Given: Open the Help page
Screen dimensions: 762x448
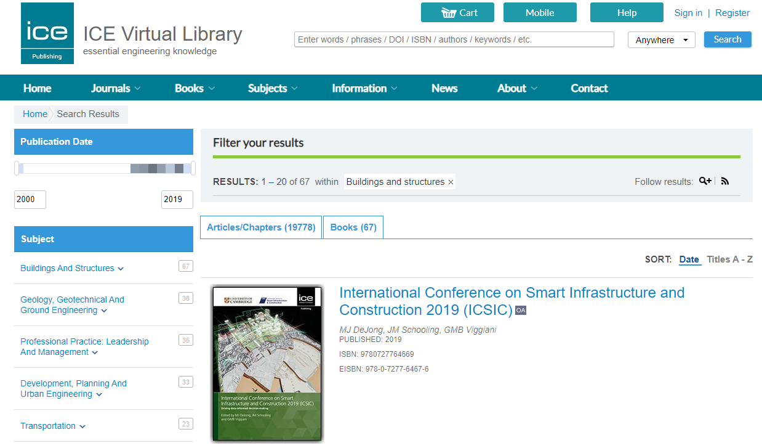Looking at the screenshot, I should [627, 12].
